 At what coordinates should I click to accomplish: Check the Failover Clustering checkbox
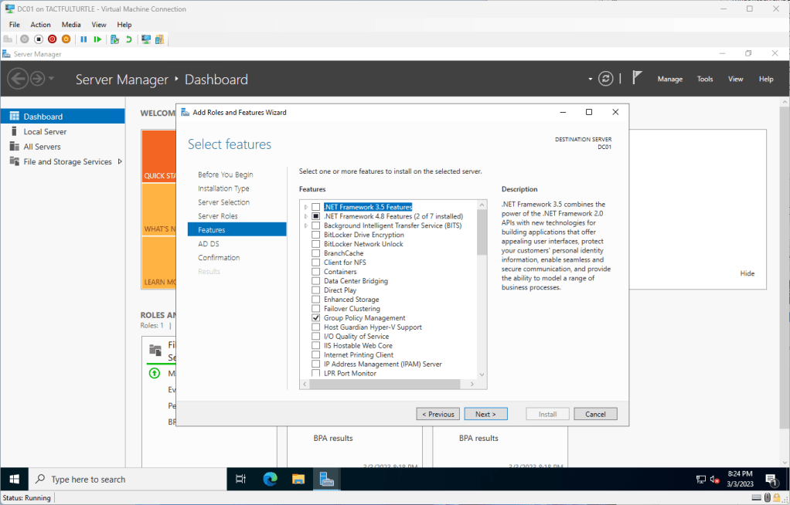click(x=315, y=309)
